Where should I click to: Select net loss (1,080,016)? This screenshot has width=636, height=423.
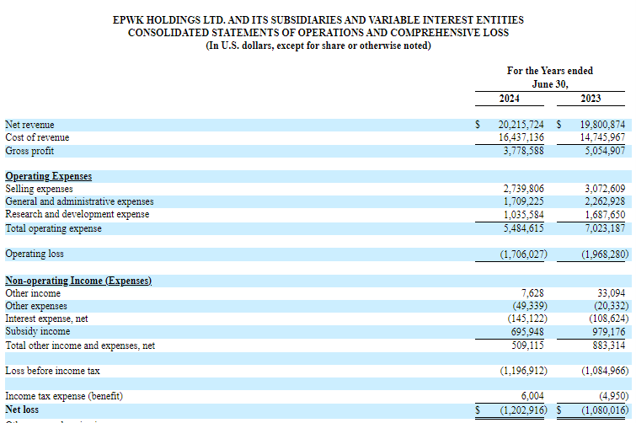605,410
